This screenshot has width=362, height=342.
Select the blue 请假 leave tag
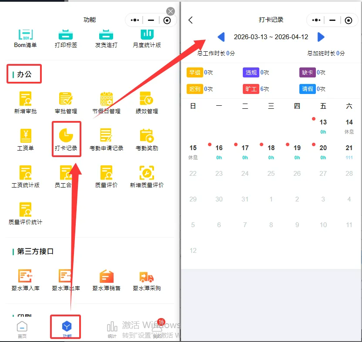point(308,89)
